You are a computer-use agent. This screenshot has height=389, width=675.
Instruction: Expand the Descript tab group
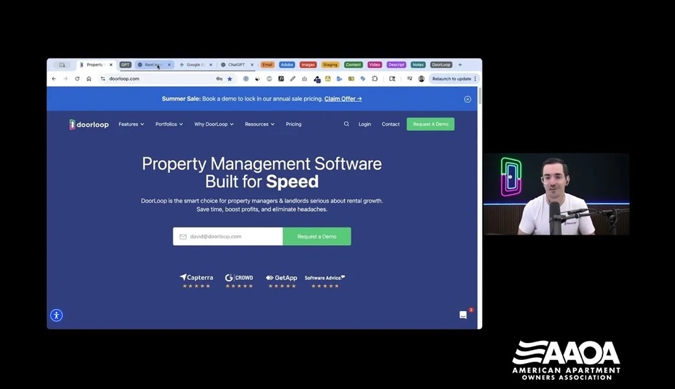point(396,65)
